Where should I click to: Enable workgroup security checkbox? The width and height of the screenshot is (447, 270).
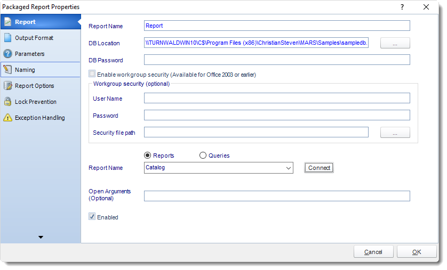[92, 74]
